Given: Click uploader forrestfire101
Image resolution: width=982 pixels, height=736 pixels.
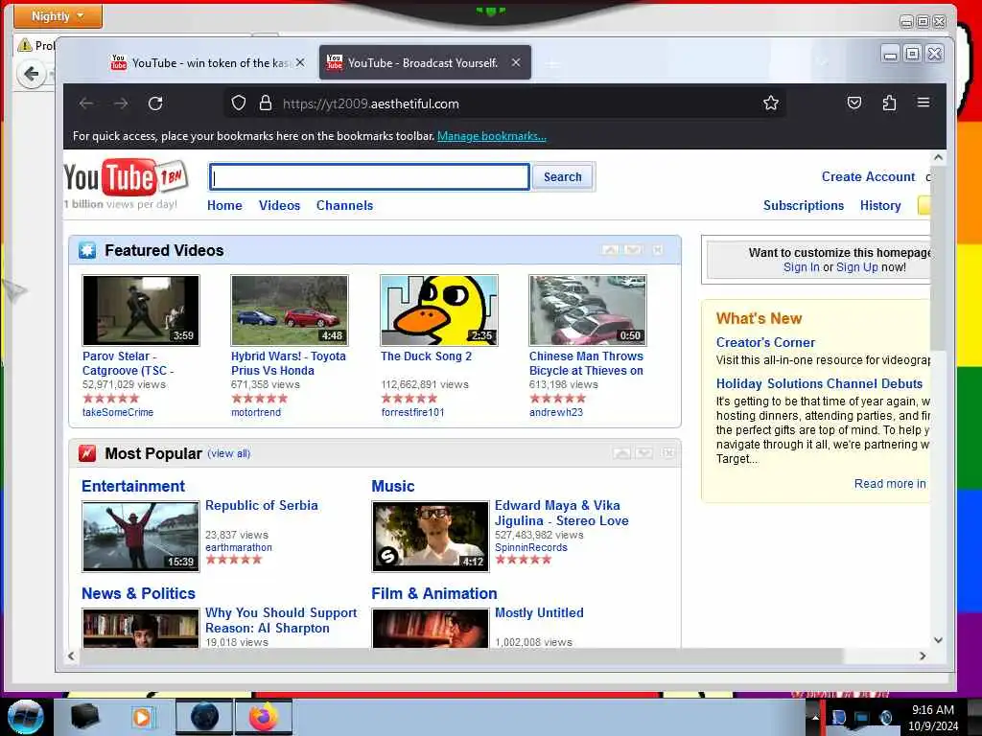Looking at the screenshot, I should (412, 412).
